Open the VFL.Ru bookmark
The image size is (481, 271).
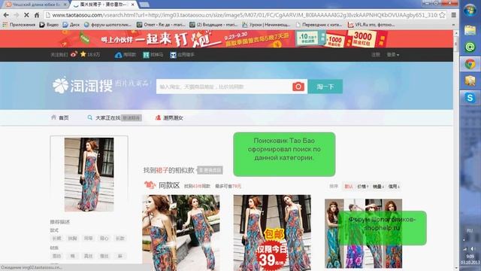[x=371, y=25]
